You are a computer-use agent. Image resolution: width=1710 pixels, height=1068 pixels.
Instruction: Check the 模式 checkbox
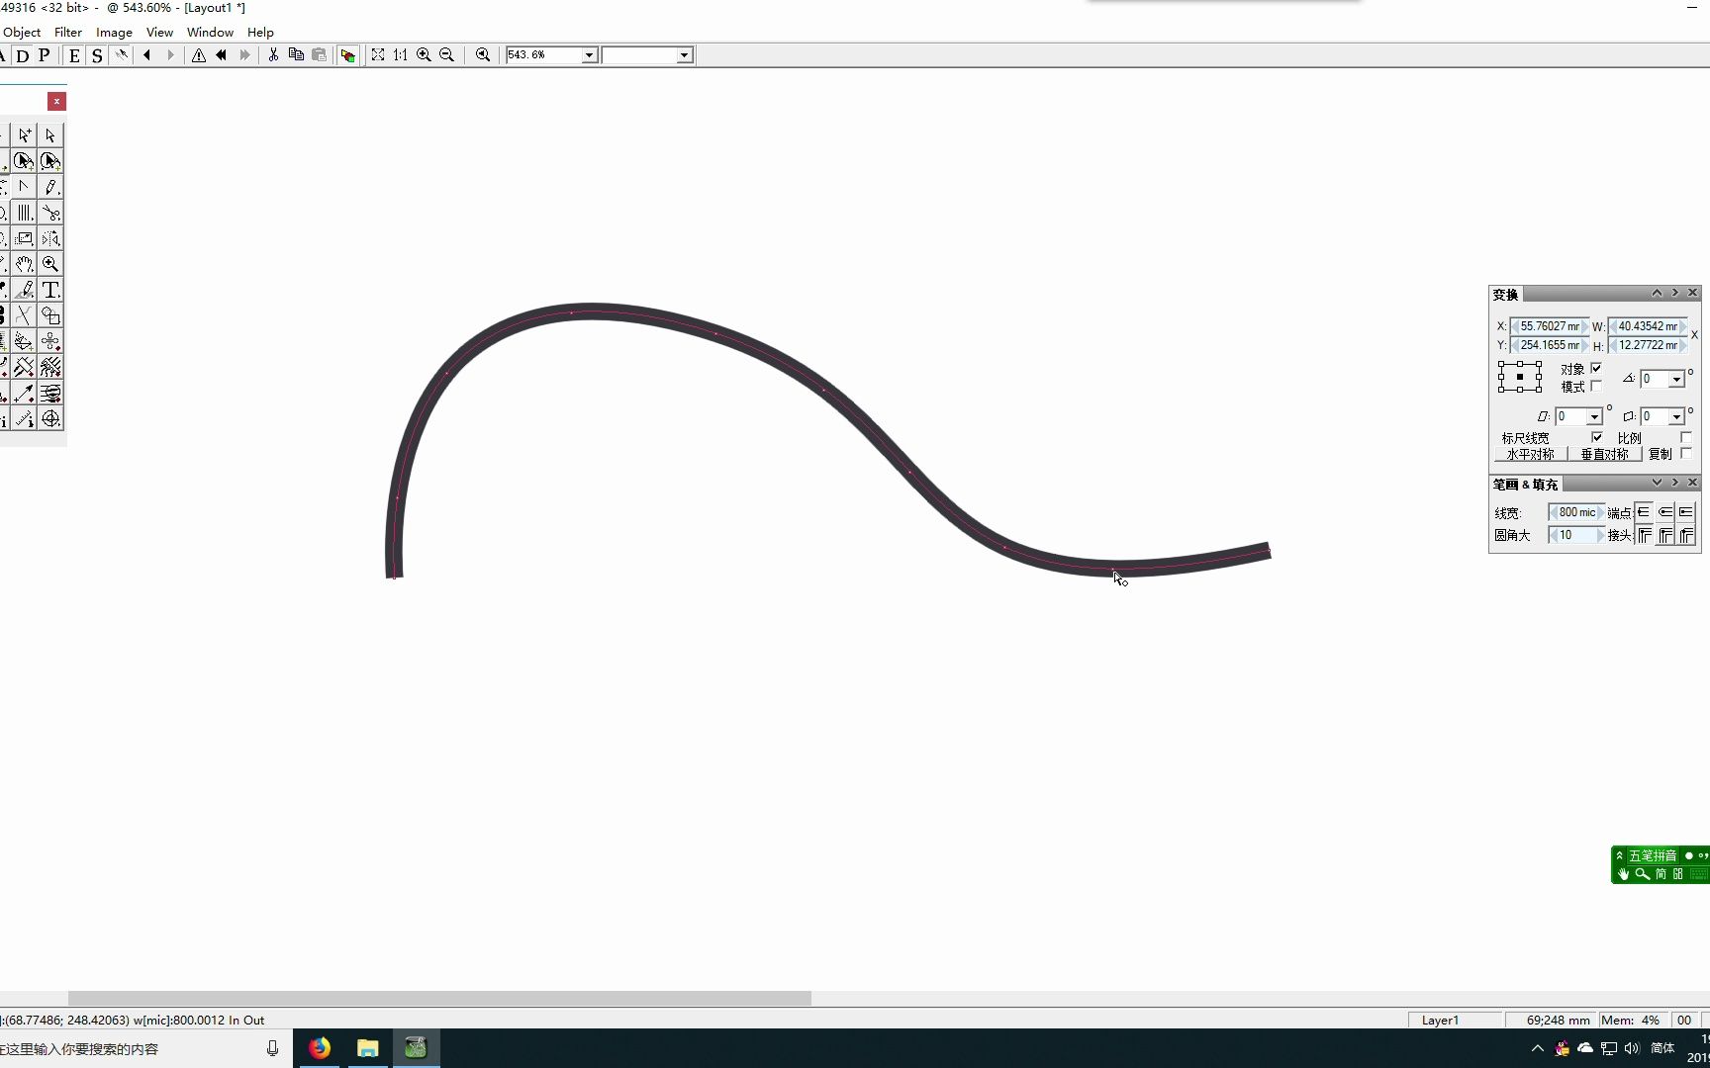point(1596,386)
